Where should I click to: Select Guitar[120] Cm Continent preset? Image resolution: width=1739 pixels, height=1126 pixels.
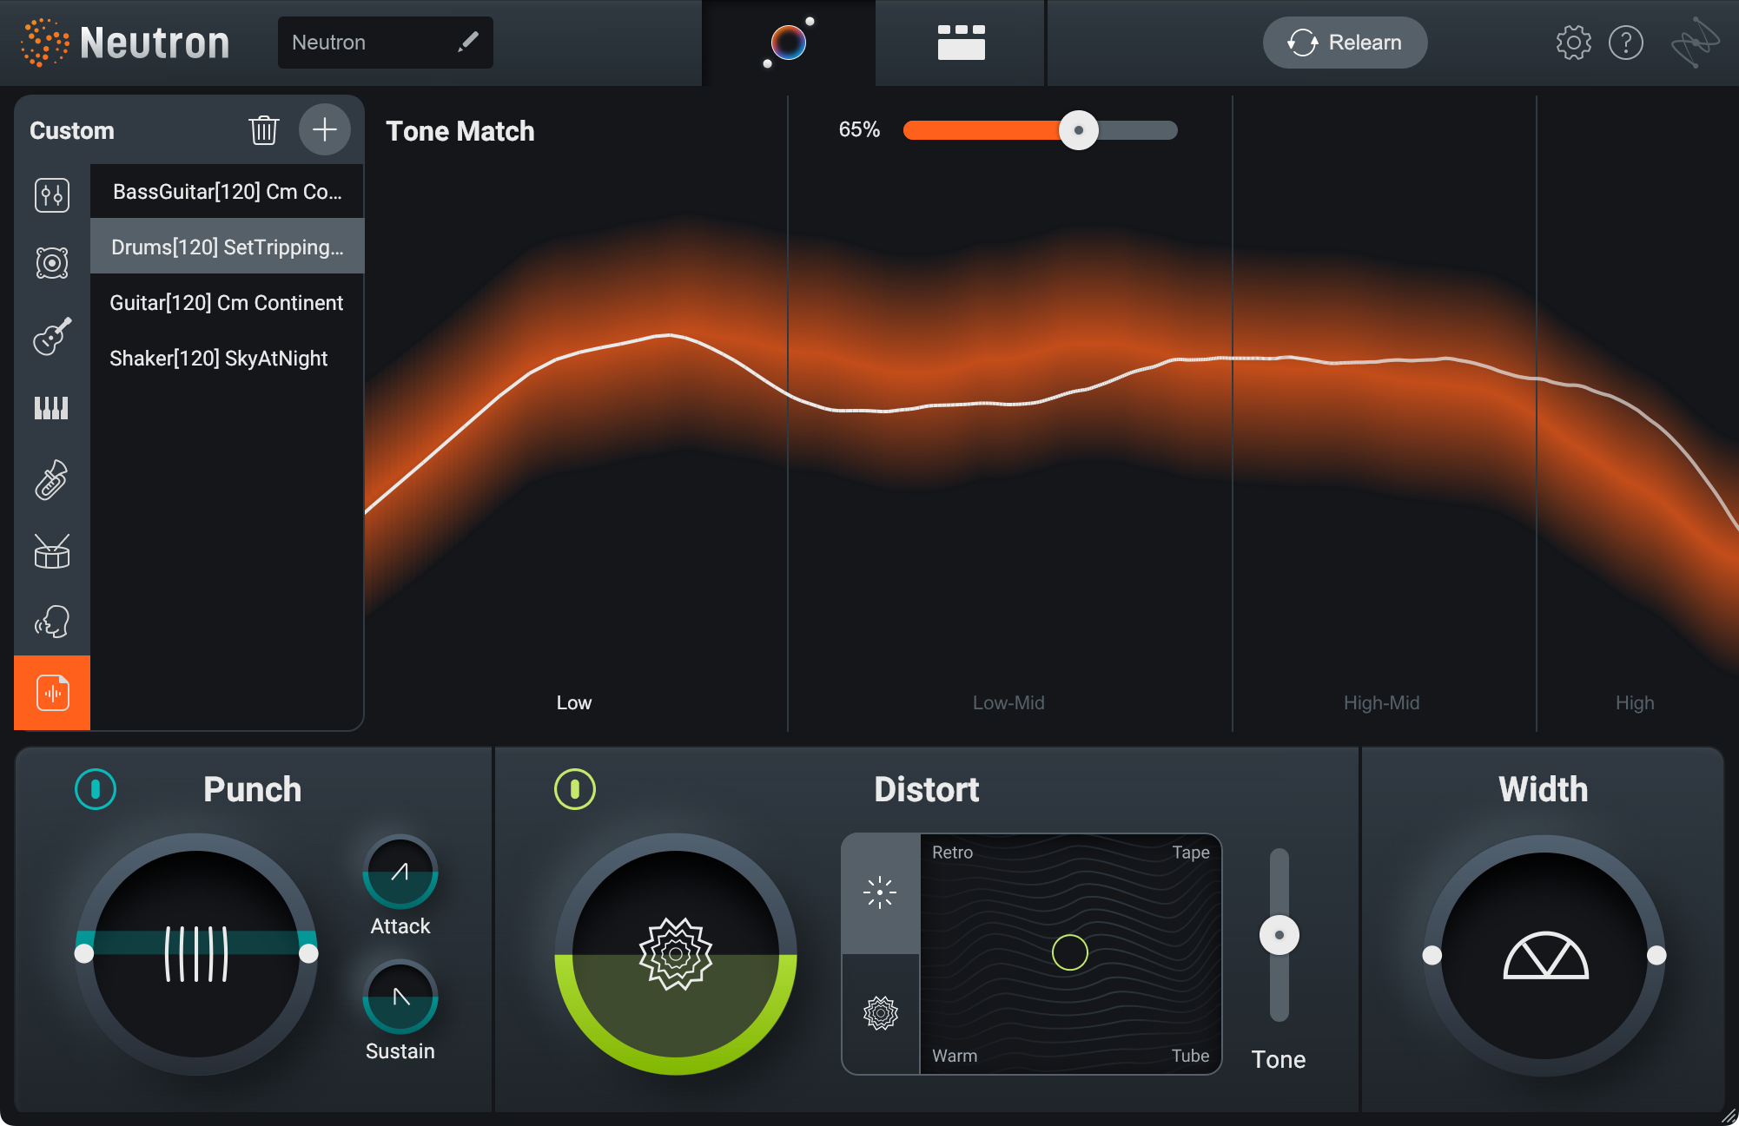tap(228, 304)
